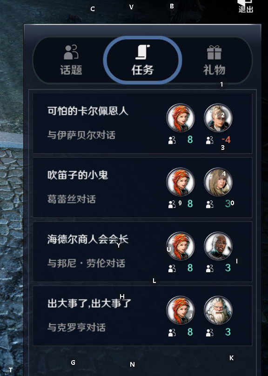Click red-hooded girl portrait in 出大事了 row

pos(180,310)
